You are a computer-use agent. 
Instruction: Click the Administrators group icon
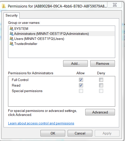12,34
